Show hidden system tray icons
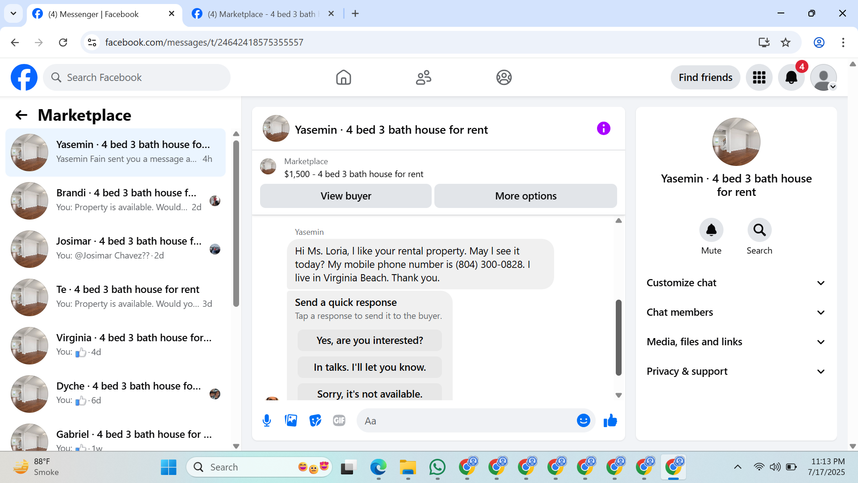This screenshot has width=858, height=483. [737, 467]
